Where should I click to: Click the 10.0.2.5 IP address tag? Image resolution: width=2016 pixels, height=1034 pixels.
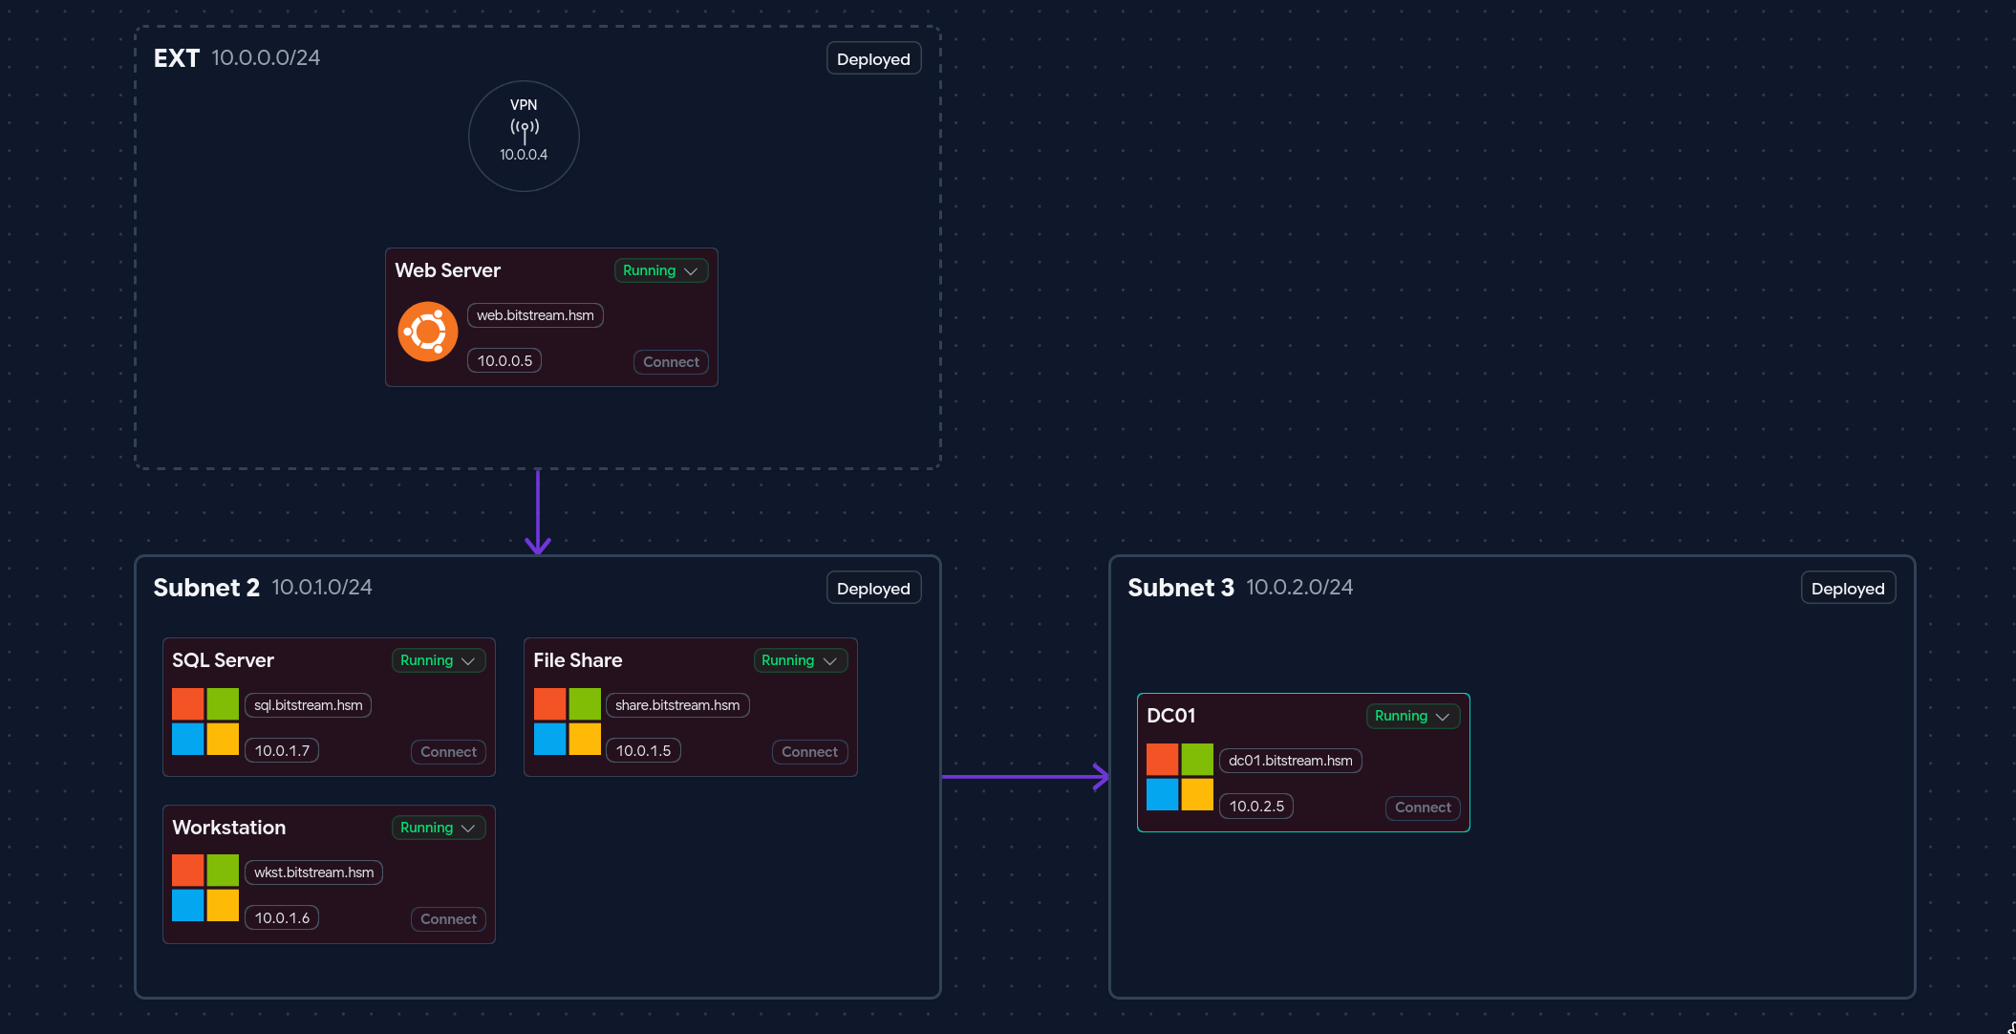(x=1256, y=807)
